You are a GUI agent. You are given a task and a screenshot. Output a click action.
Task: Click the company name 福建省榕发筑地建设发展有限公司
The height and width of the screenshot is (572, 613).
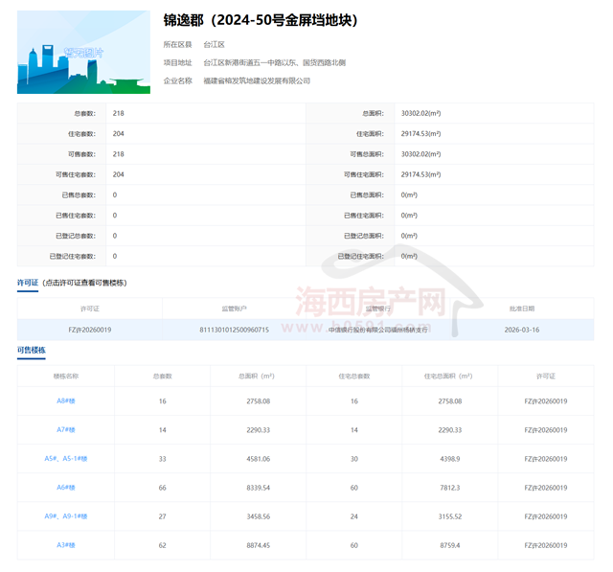coord(257,80)
